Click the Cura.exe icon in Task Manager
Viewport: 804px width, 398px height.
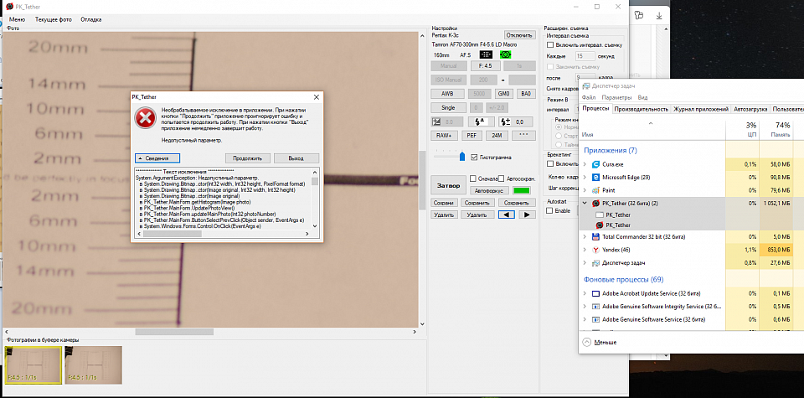click(595, 164)
